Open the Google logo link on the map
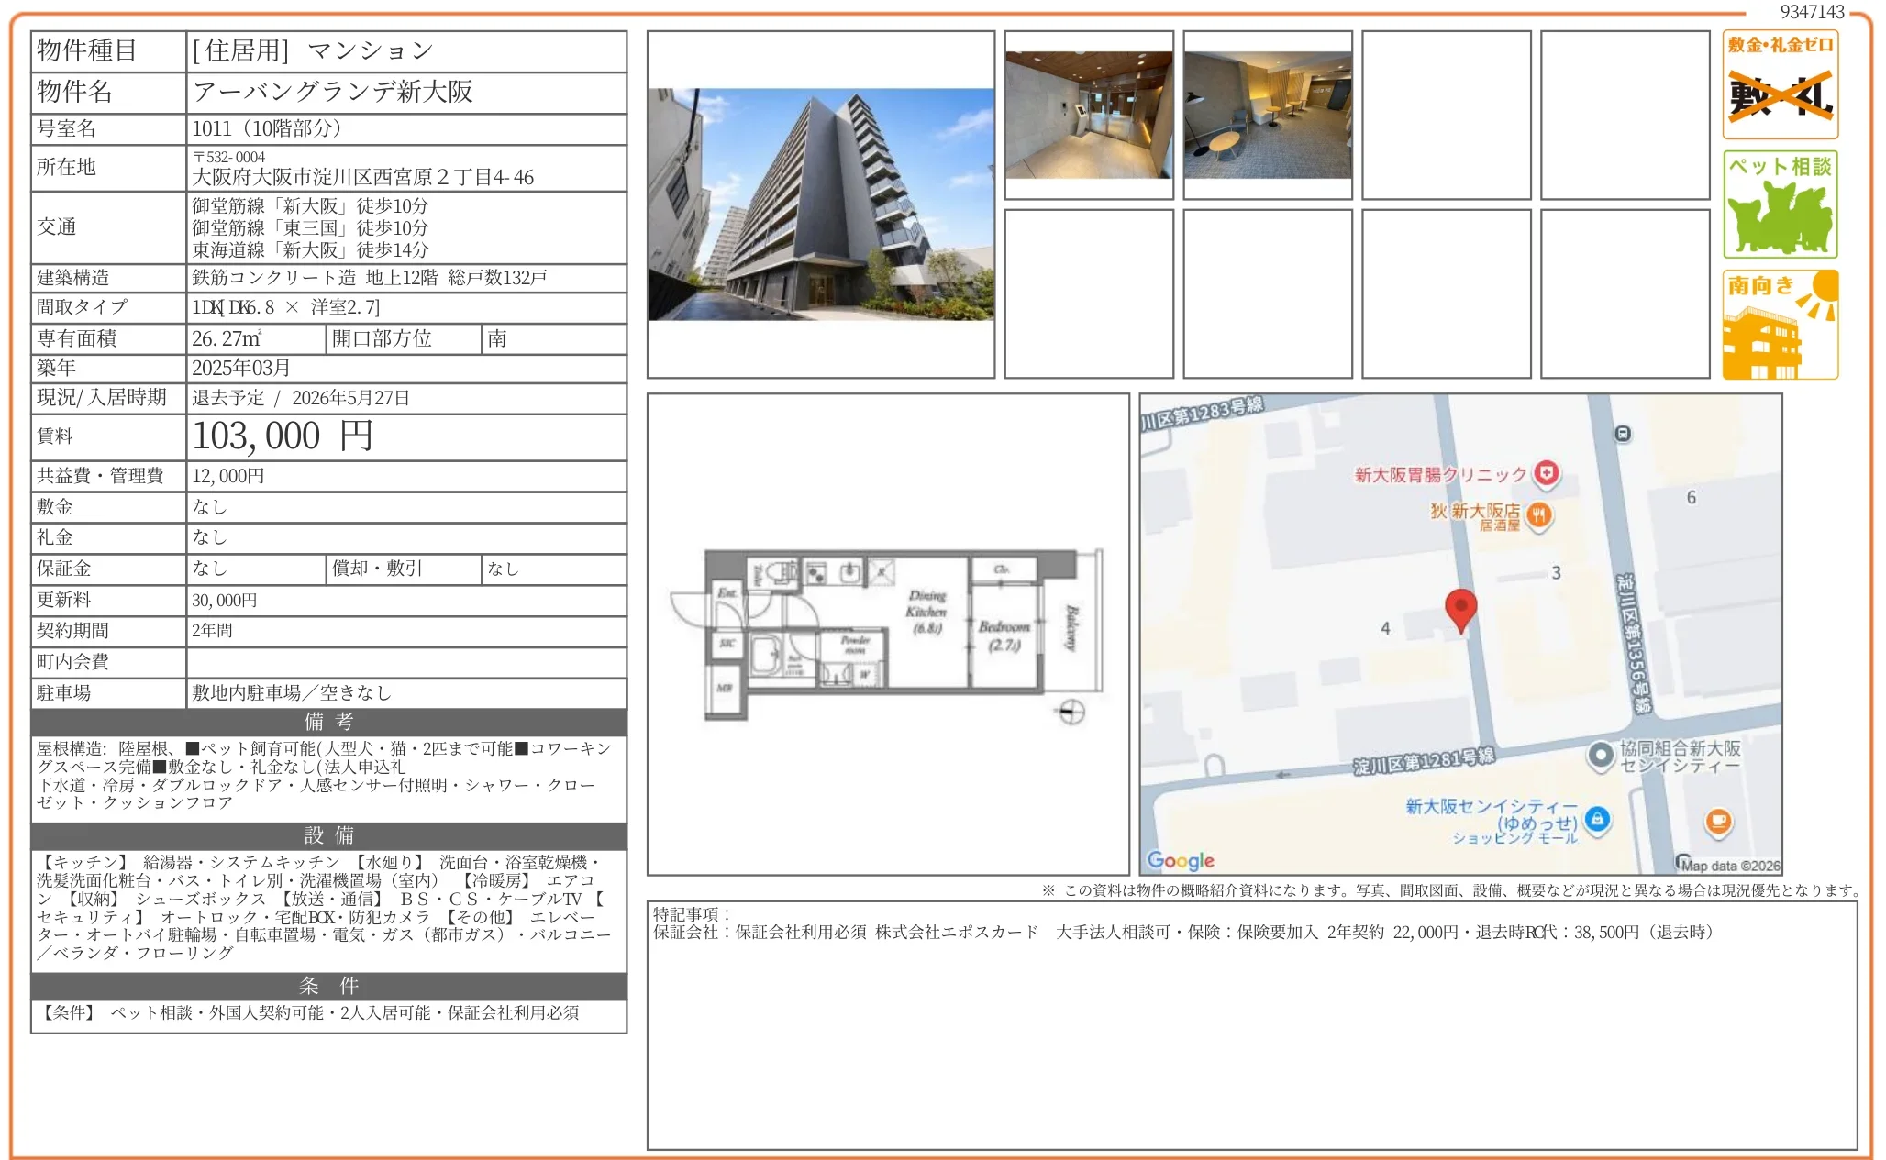 1182,859
